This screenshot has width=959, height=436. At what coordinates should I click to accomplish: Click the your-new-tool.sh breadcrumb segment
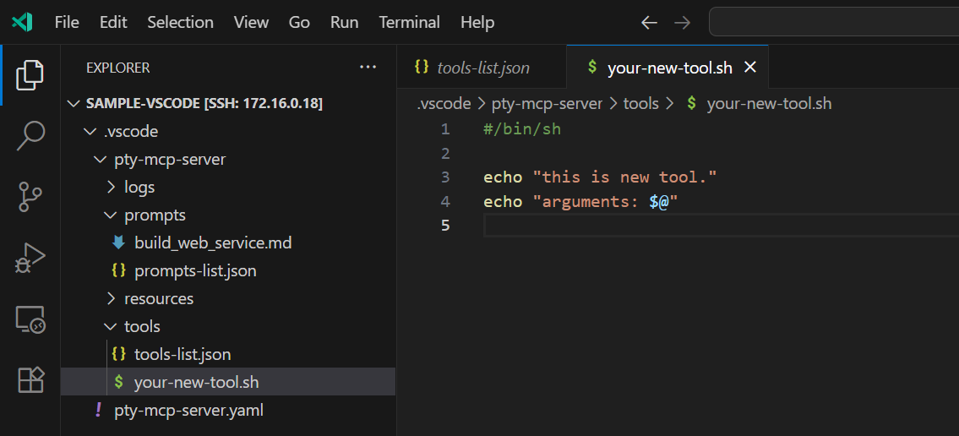(x=769, y=103)
